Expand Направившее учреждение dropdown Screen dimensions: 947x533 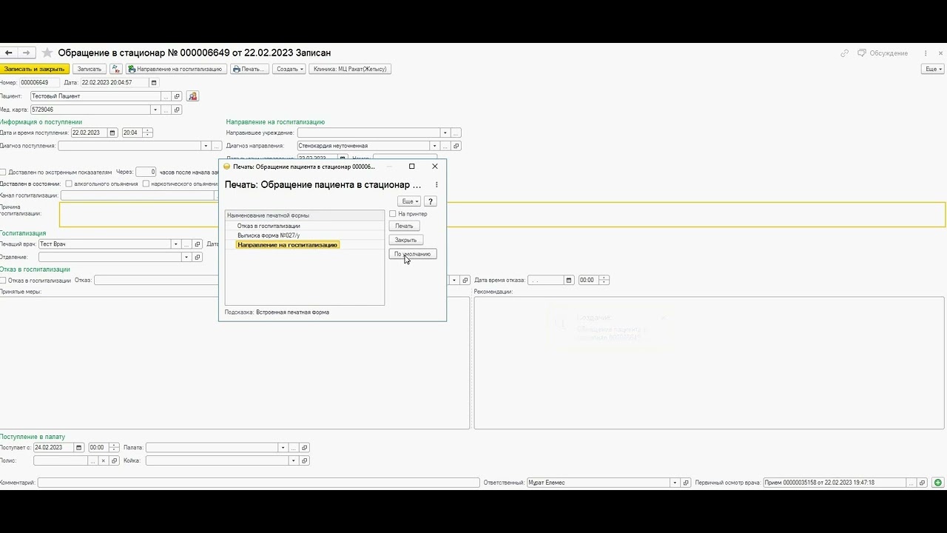[x=445, y=133]
